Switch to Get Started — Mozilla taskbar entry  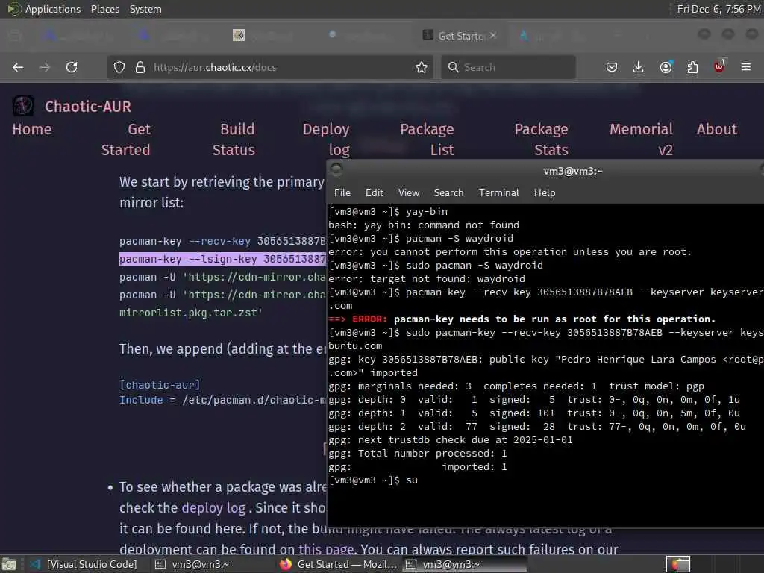[339, 564]
